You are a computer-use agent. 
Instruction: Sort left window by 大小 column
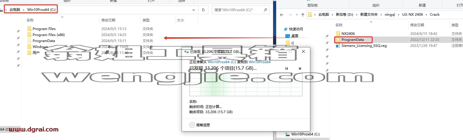pos(181,20)
